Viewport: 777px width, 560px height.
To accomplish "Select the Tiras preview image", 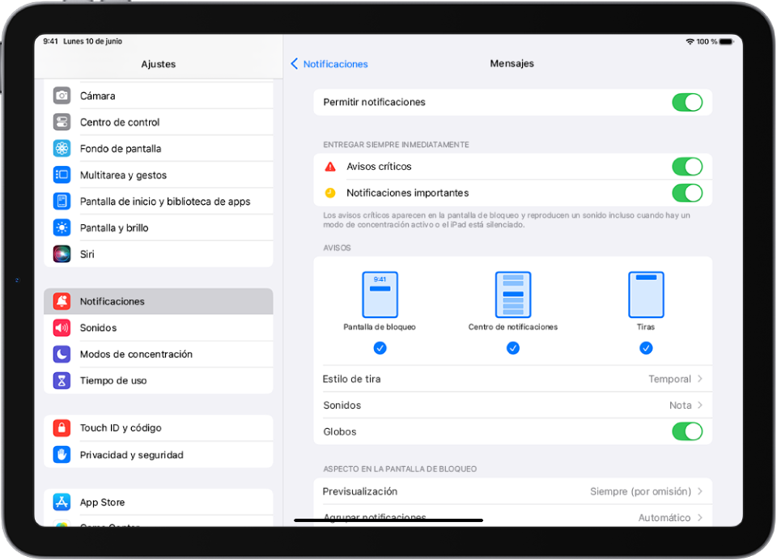I will pos(646,295).
